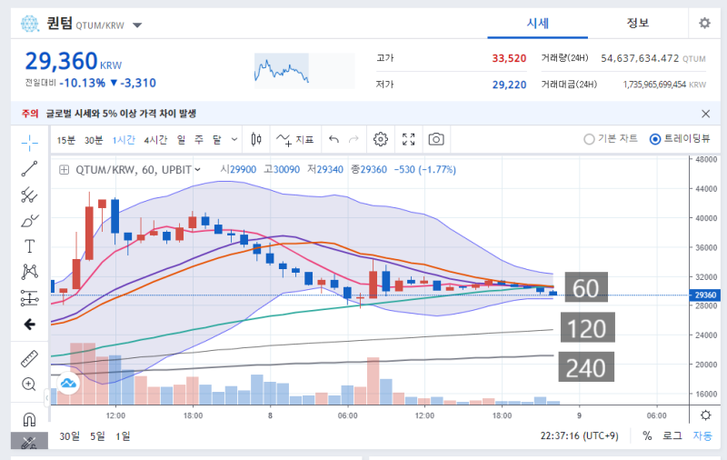Click the 24H trade amount 1,735,965,699,454
Screen dimensions: 727x460
(654, 85)
